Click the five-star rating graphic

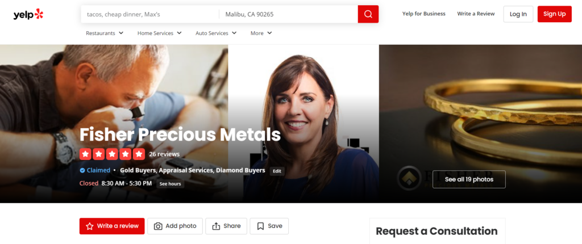point(112,154)
